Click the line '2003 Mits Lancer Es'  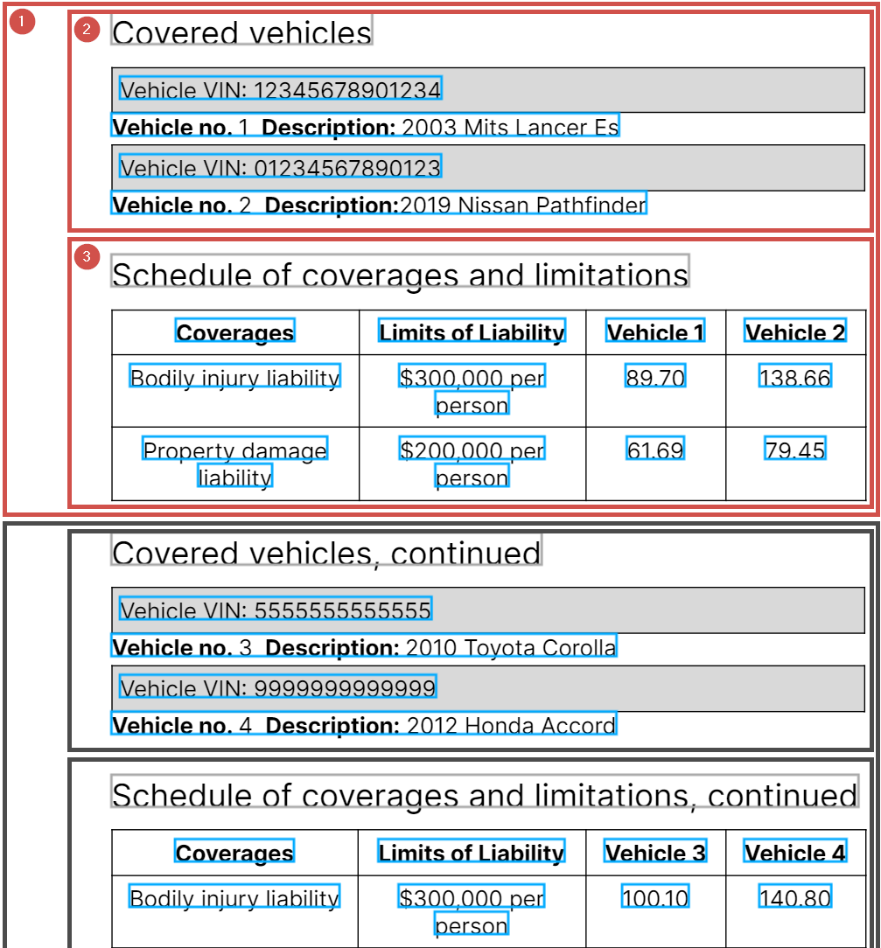click(x=365, y=125)
